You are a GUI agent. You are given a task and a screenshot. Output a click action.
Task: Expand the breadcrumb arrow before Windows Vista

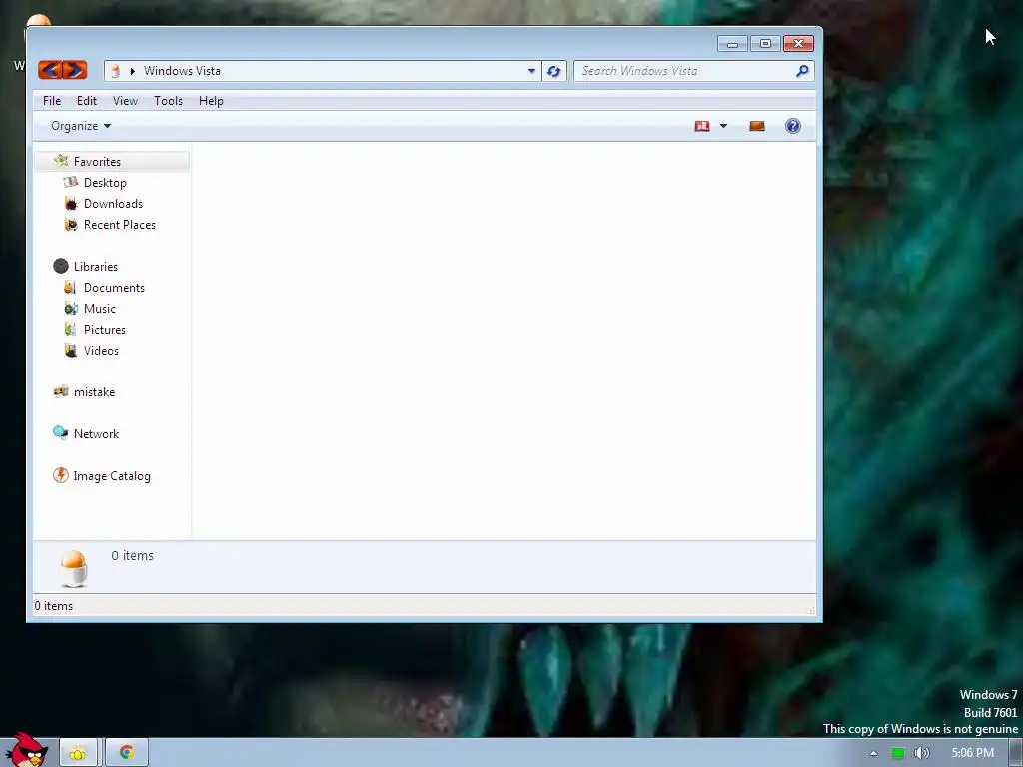tap(133, 71)
